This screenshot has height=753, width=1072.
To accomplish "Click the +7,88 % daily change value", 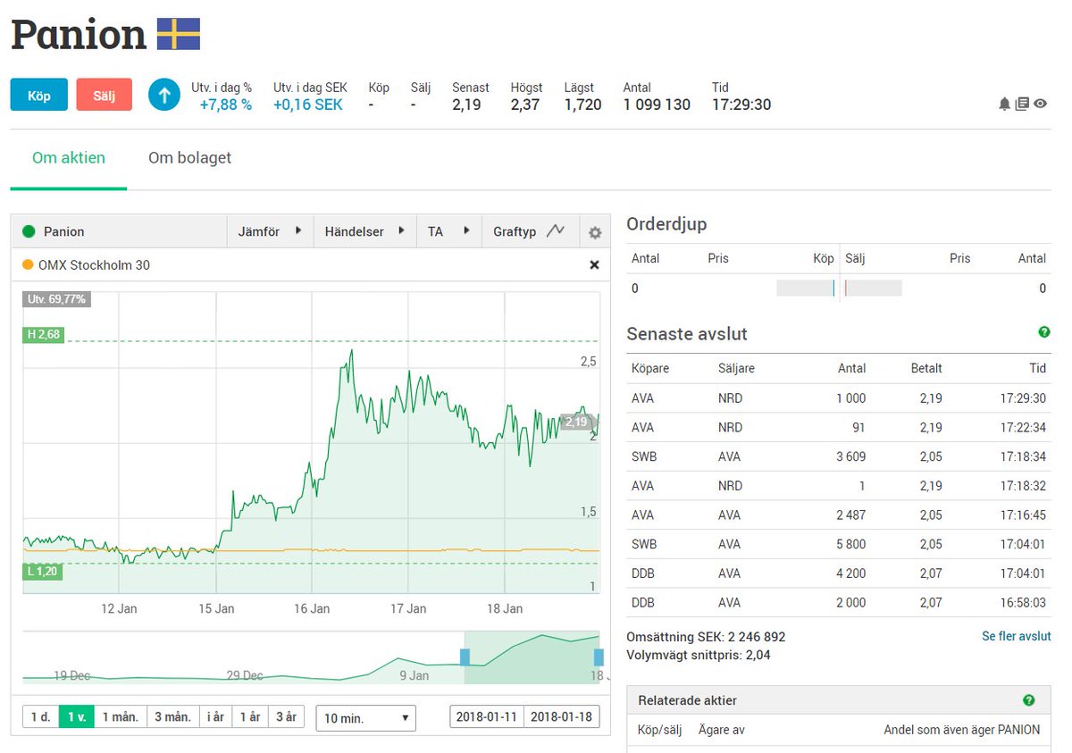I will tap(225, 105).
